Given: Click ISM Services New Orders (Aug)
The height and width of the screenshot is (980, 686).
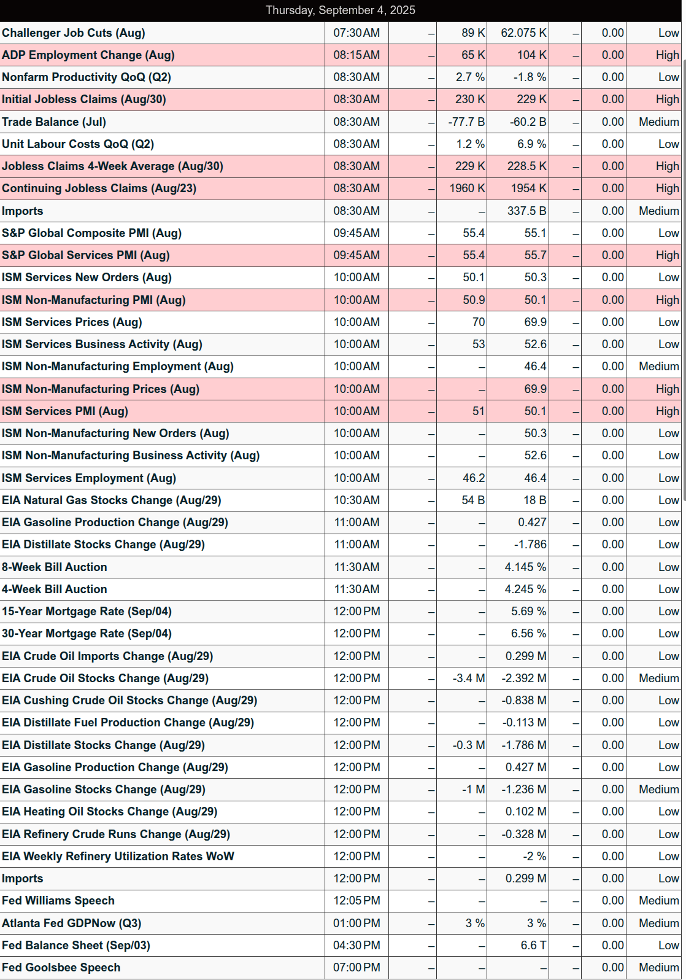Looking at the screenshot, I should tap(87, 278).
